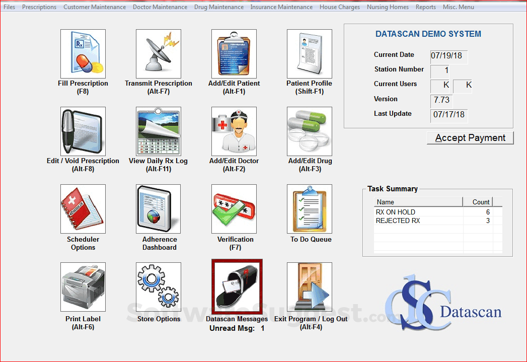Viewport: 527px width, 362px height.
Task: Select the Print Label icon
Action: pyautogui.click(x=83, y=286)
